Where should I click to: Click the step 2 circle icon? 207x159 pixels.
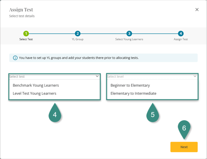78,34
